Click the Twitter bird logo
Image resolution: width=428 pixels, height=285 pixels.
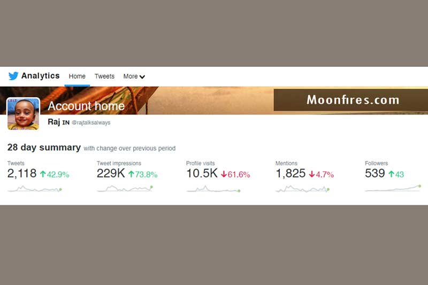(x=13, y=76)
